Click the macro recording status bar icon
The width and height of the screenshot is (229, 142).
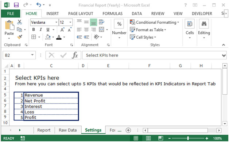pyautogui.click(x=23, y=138)
